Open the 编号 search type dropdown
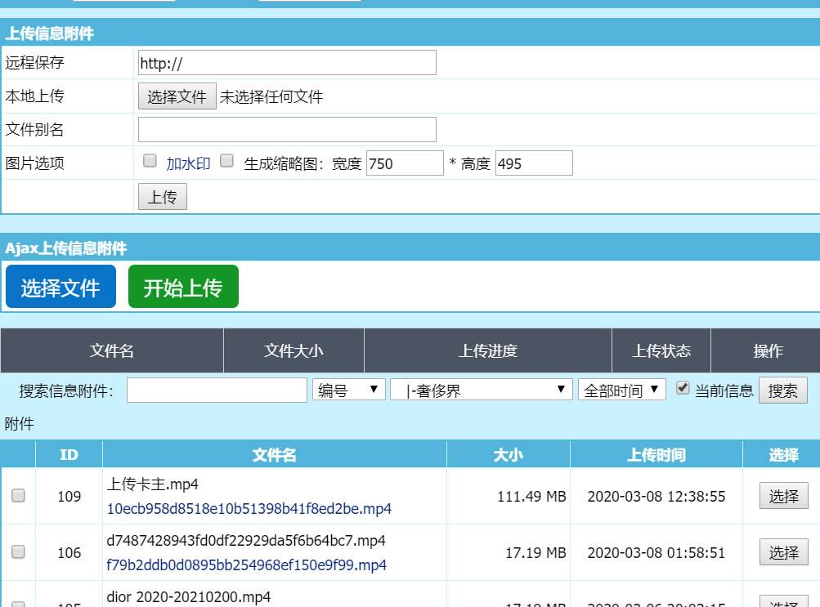Image resolution: width=820 pixels, height=607 pixels. coord(349,390)
